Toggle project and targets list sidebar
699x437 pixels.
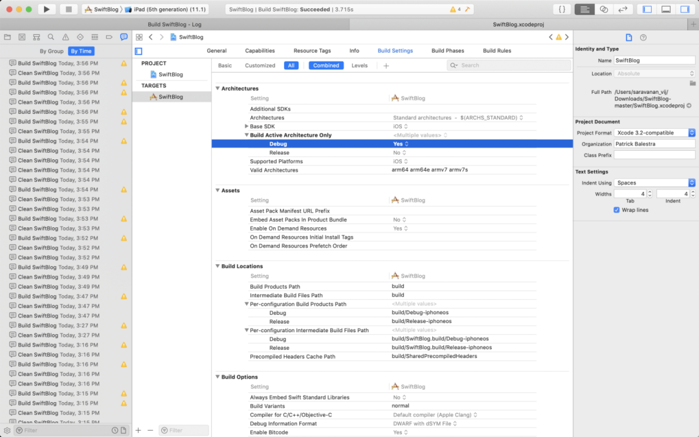(139, 51)
